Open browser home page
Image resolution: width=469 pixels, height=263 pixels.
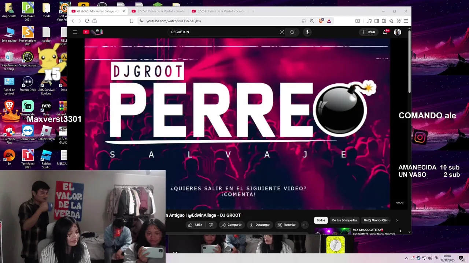coord(95,21)
